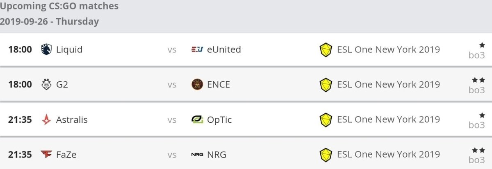Click the FaZe red logo
The image size is (492, 169).
click(46, 155)
